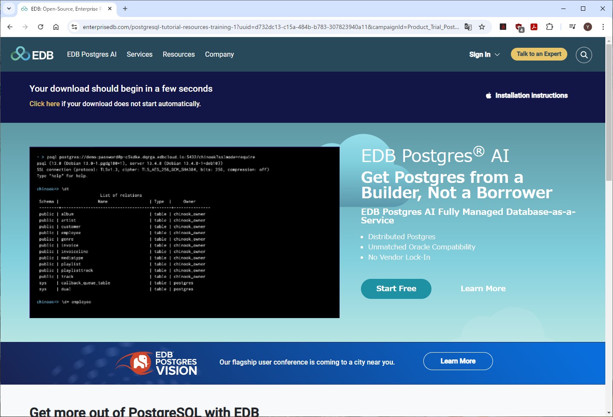The image size is (613, 417).
Task: Open the browser Extensions puzzle icon
Action: [549, 26]
